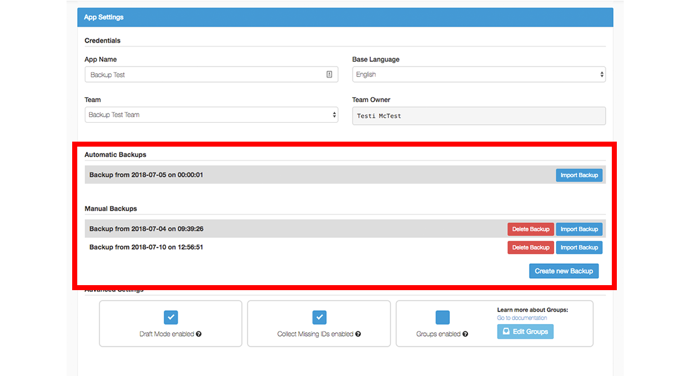Click help icon beside Draft Mode enabled
Image resolution: width=689 pixels, height=376 pixels.
click(199, 335)
